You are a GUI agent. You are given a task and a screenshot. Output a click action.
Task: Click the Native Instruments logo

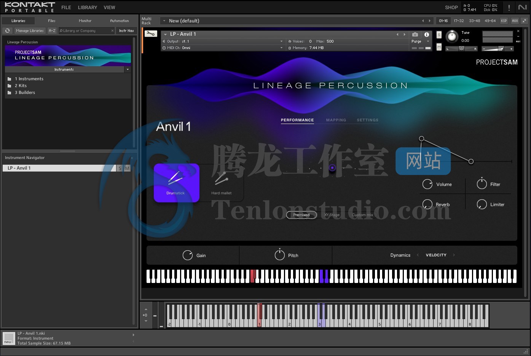click(522, 7)
